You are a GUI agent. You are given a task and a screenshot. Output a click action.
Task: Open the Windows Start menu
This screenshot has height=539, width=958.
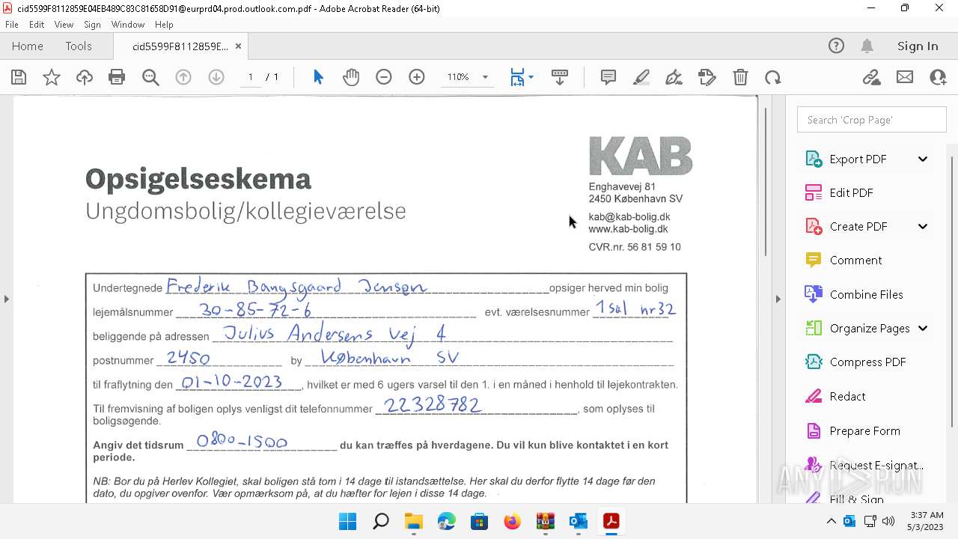[x=348, y=521]
